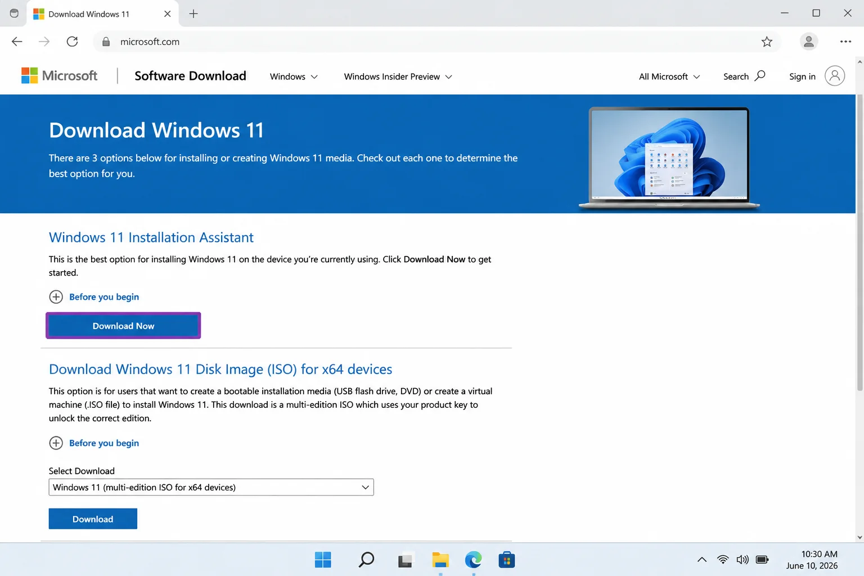Go back to the previous page

pyautogui.click(x=17, y=42)
